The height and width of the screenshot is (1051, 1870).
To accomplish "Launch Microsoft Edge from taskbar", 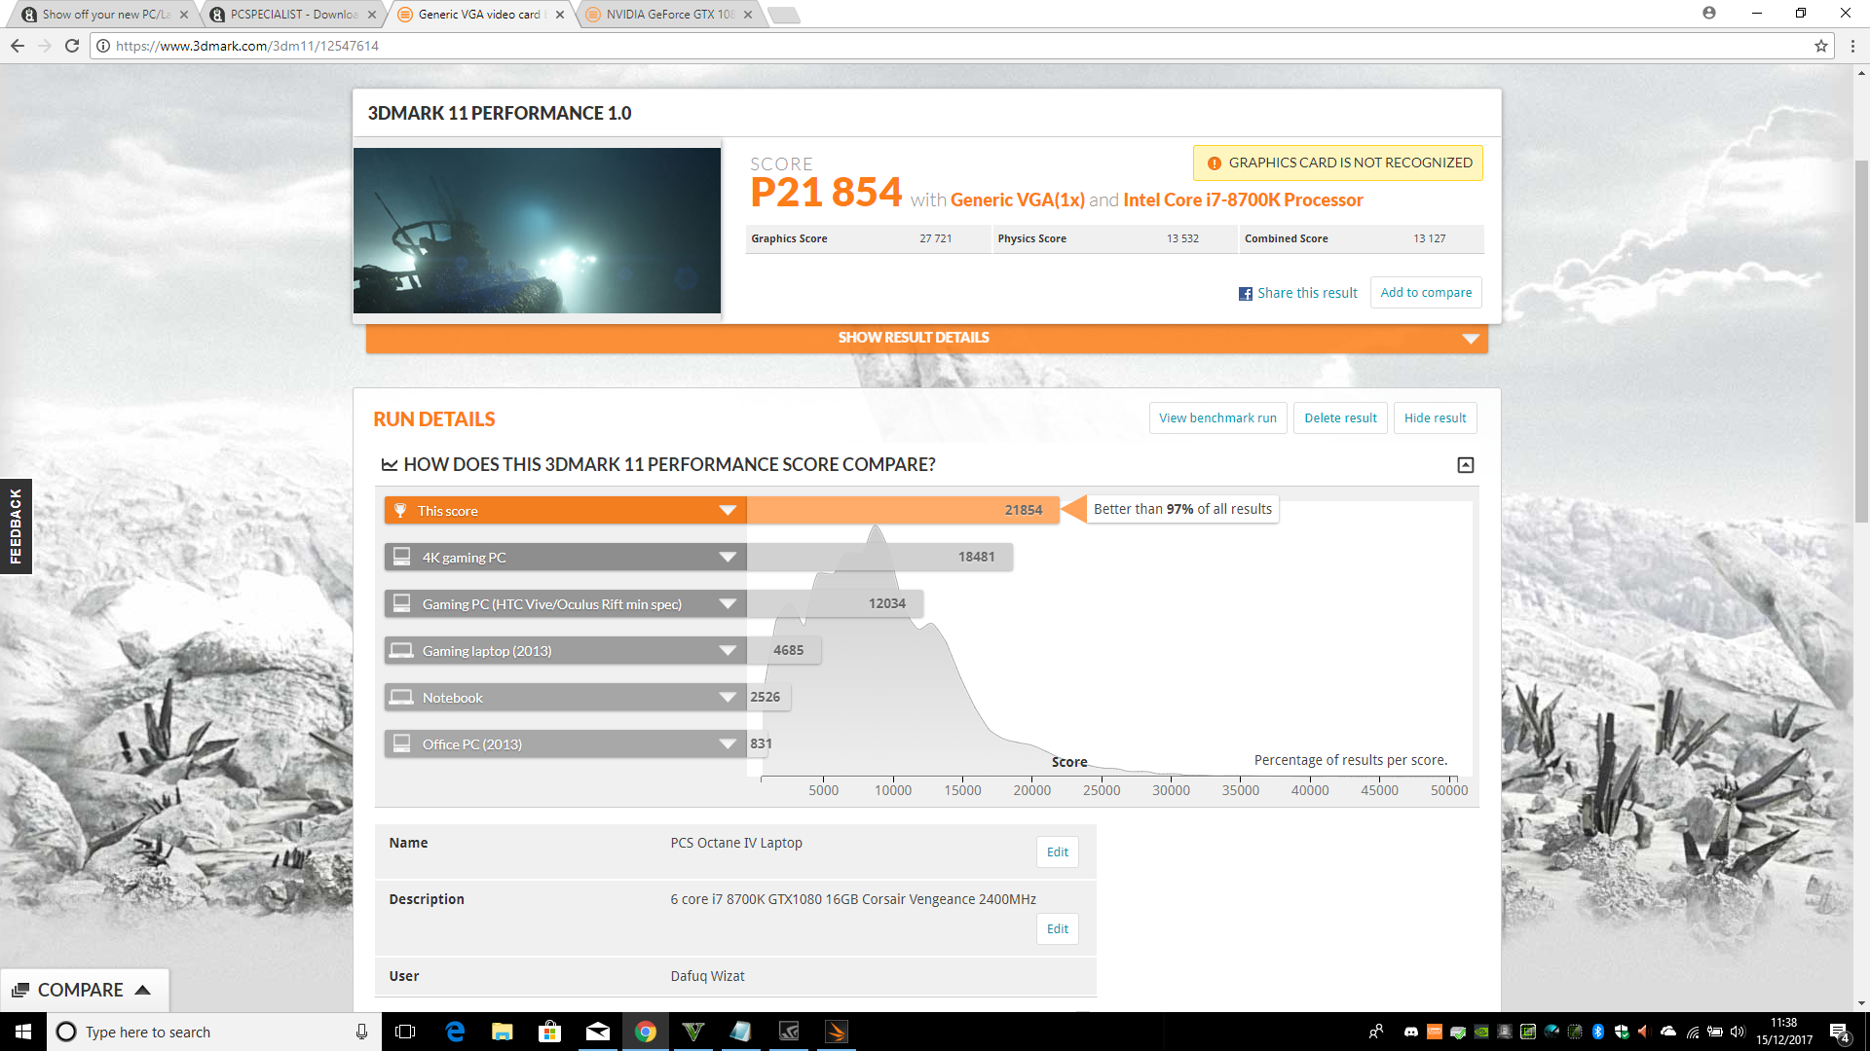I will coord(454,1032).
